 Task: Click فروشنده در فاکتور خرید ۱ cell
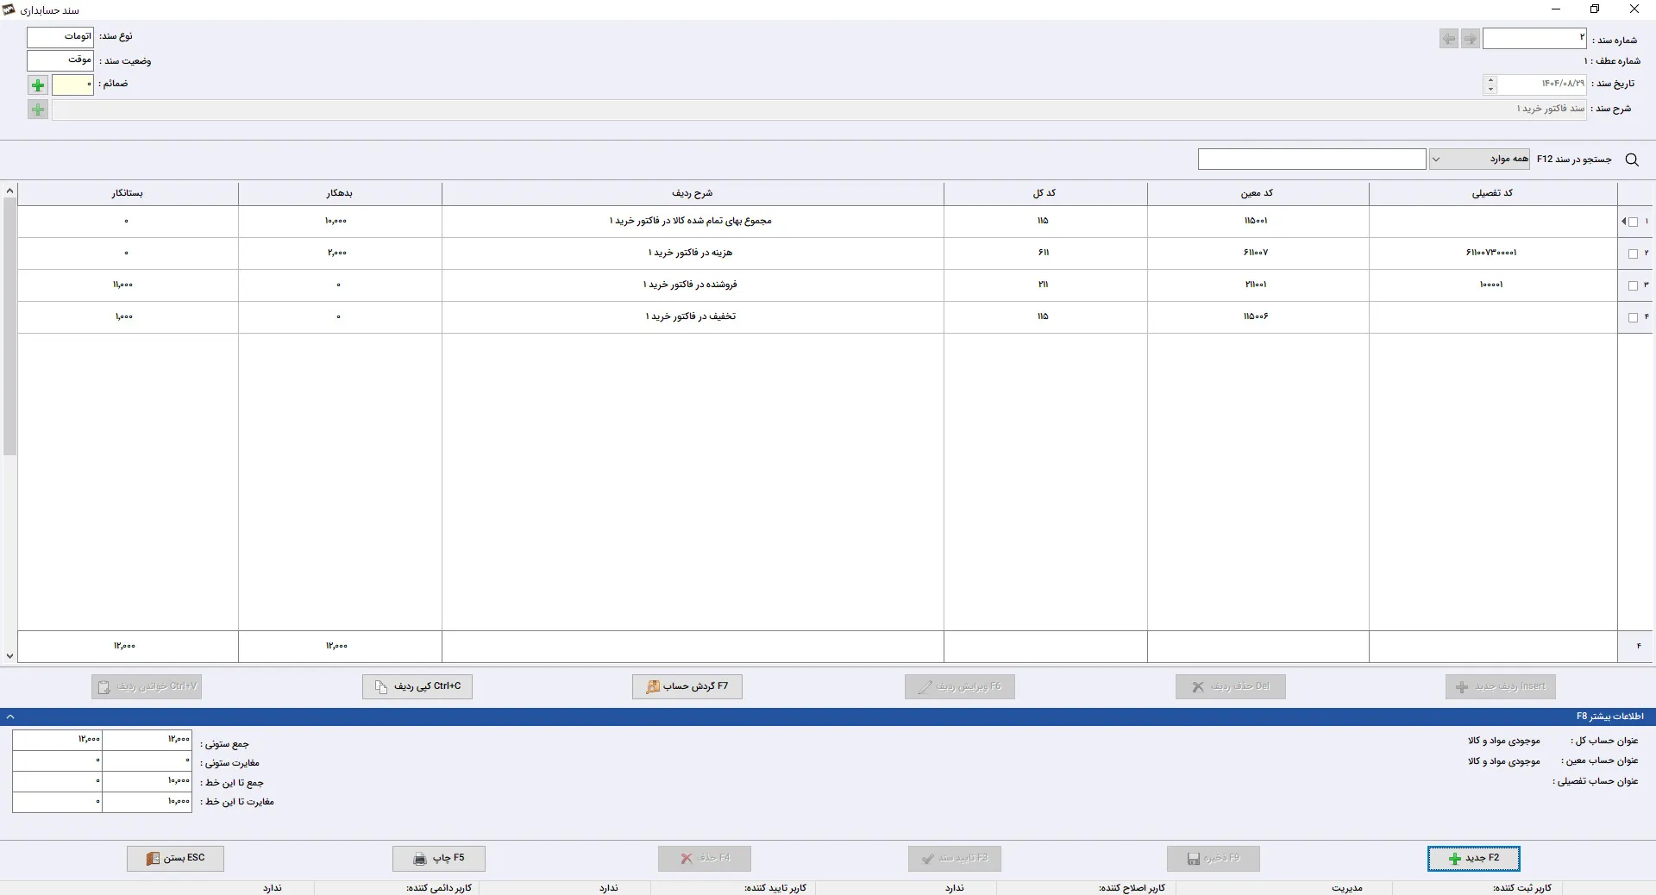pyautogui.click(x=693, y=285)
